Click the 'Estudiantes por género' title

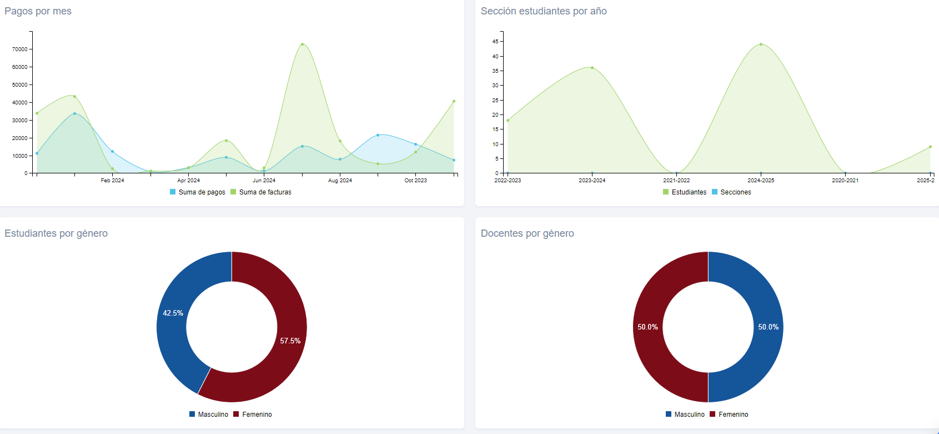(56, 233)
